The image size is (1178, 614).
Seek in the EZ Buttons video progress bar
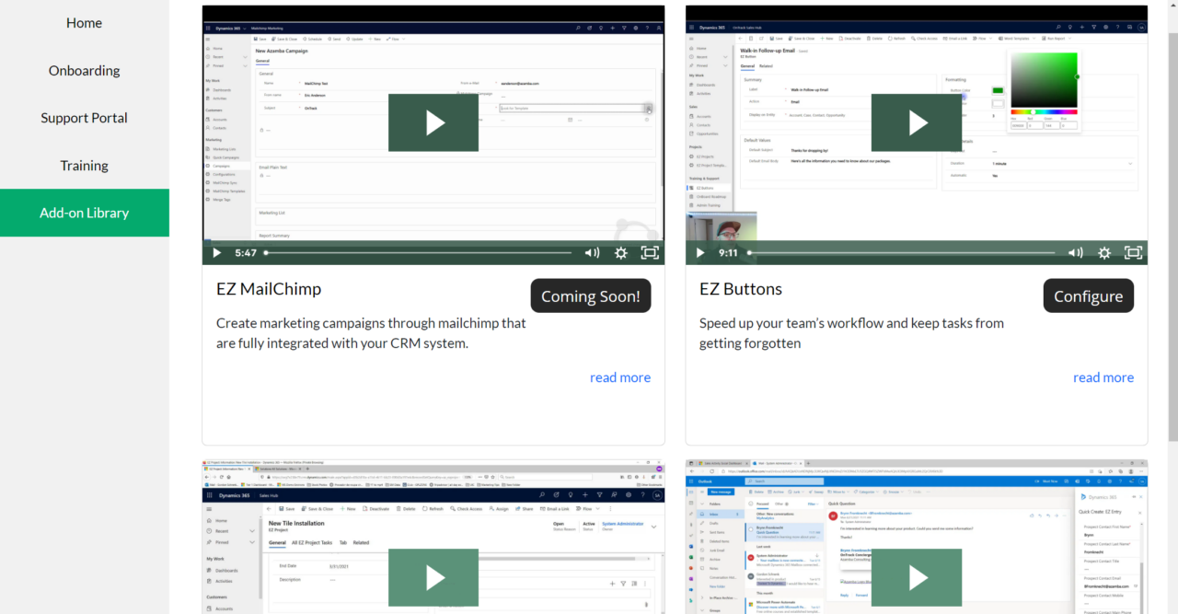coord(901,252)
